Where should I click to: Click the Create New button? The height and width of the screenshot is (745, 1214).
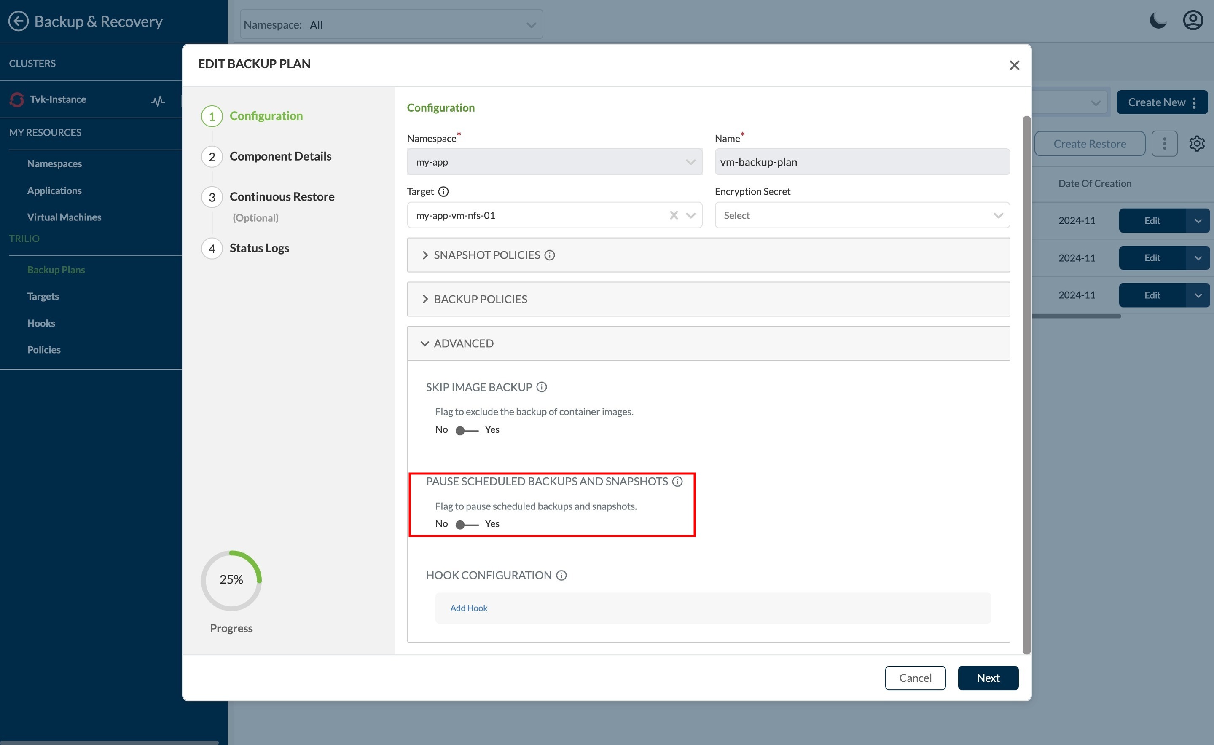click(x=1162, y=102)
